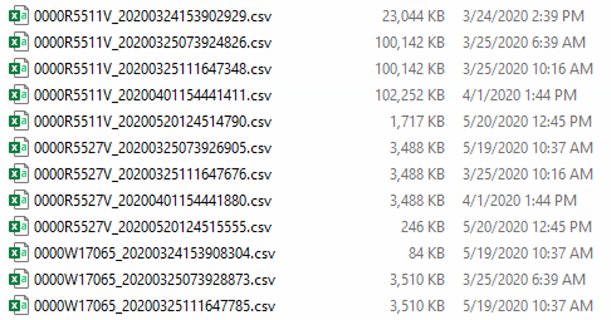The width and height of the screenshot is (611, 320).
Task: Click the CSV icon for 0000R5527V_20200520124515555.csv
Action: click(x=18, y=227)
